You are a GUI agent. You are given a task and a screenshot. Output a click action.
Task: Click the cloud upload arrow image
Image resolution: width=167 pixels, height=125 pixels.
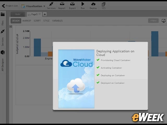(76, 86)
